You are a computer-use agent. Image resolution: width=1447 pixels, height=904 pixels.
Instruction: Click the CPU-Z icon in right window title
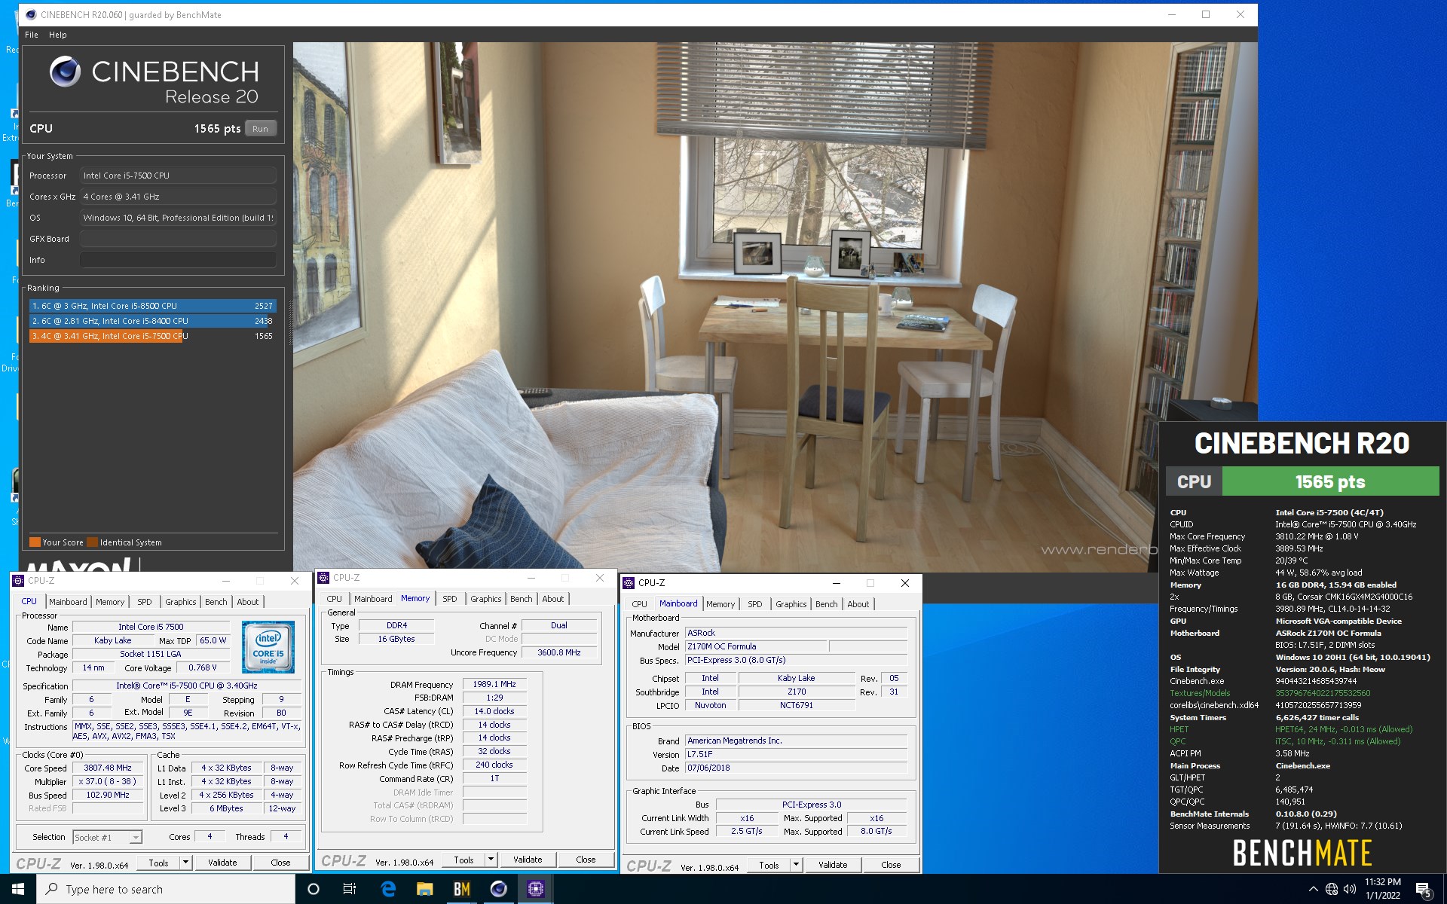pyautogui.click(x=629, y=583)
